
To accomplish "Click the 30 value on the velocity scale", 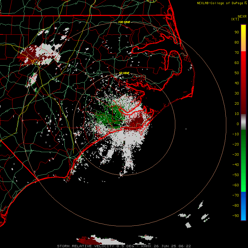I will (x=237, y=93).
